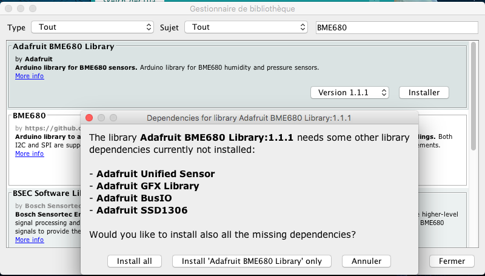485x276 pixels.
Task: Click the Installer button for Adafruit BME680
Action: 424,92
